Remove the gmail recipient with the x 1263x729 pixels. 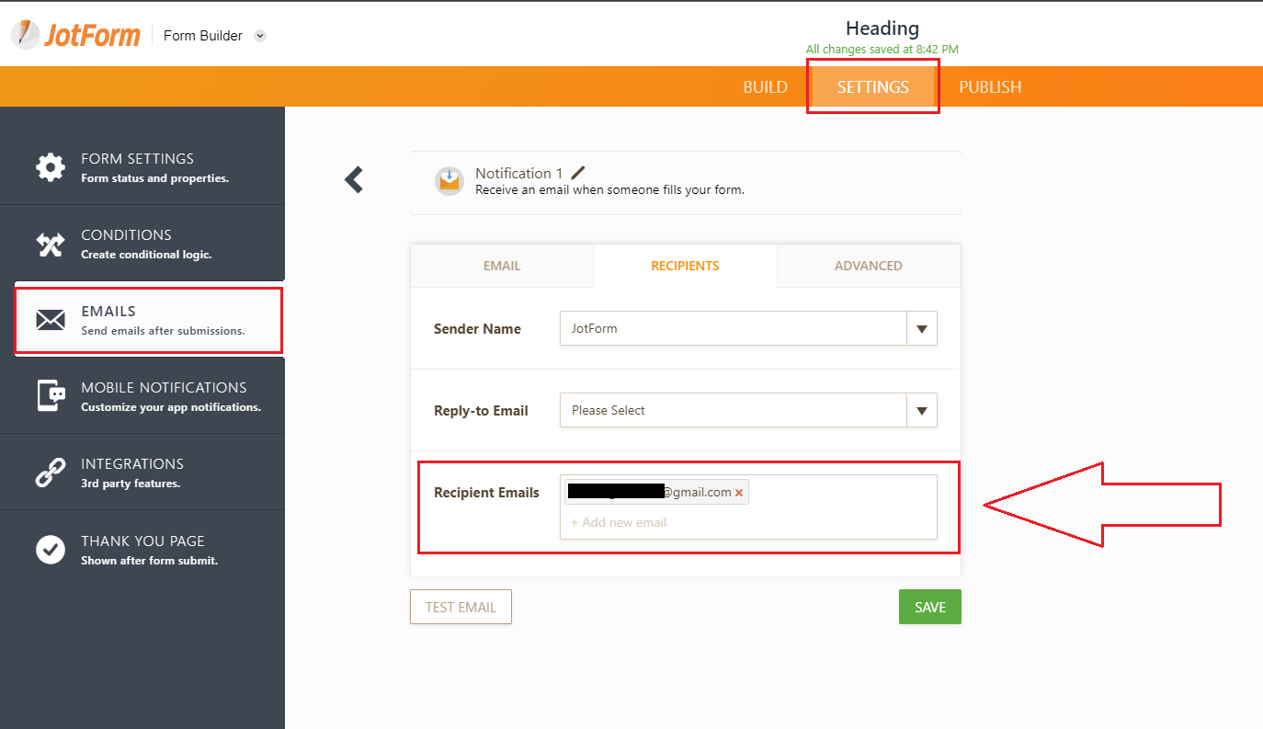739,492
